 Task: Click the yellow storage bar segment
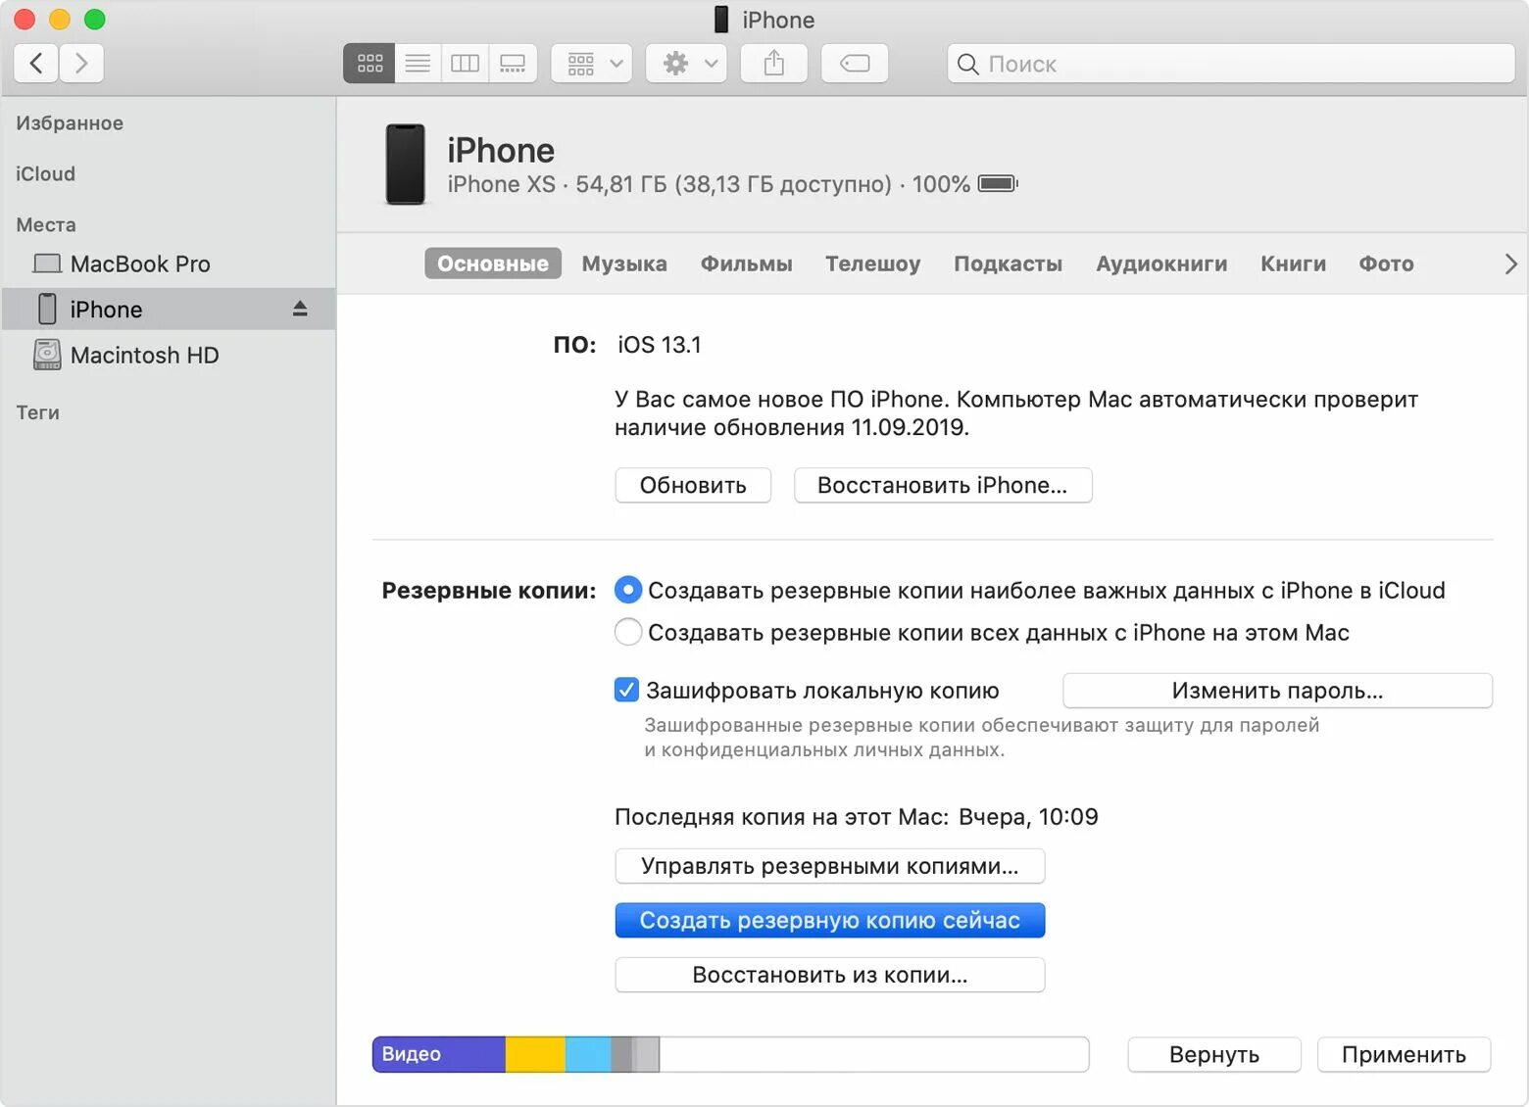535,1054
